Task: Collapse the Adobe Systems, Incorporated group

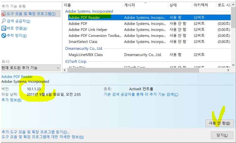Action: pos(89,11)
